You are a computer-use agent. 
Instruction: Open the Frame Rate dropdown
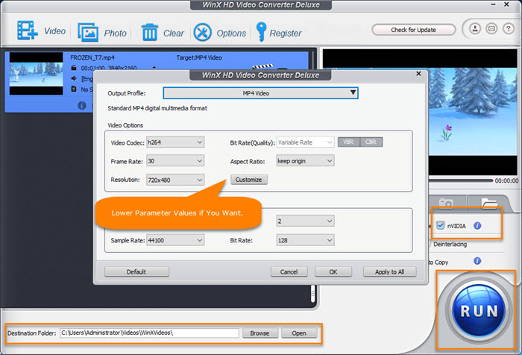click(175, 161)
